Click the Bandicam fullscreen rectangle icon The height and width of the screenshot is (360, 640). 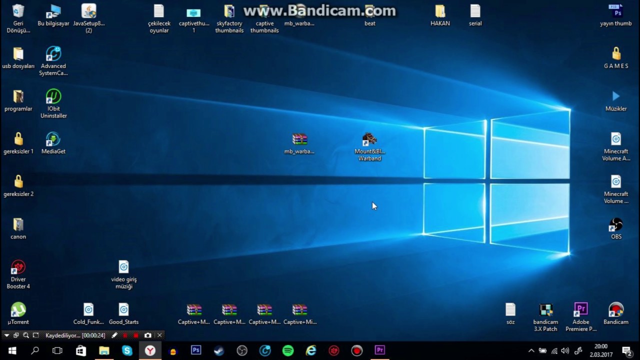[x=35, y=335]
